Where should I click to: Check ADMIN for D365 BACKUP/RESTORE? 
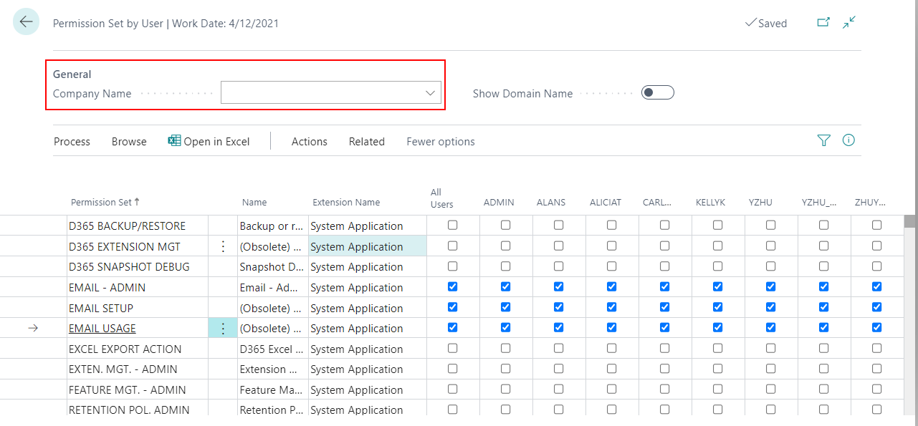506,225
